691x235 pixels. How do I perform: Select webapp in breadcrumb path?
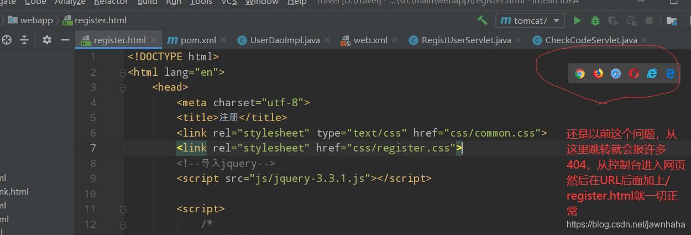(30, 20)
